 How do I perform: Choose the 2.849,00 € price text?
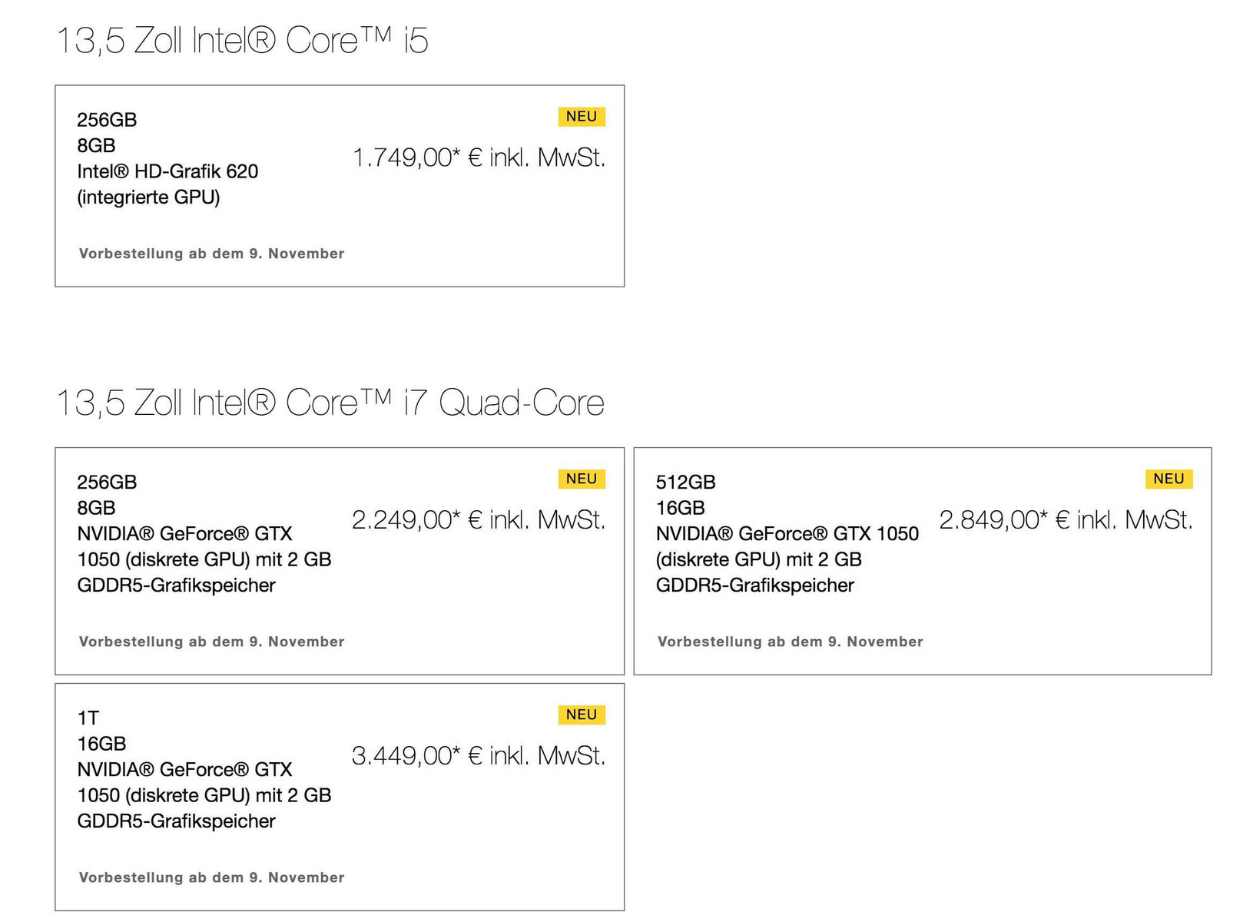click(x=1066, y=521)
